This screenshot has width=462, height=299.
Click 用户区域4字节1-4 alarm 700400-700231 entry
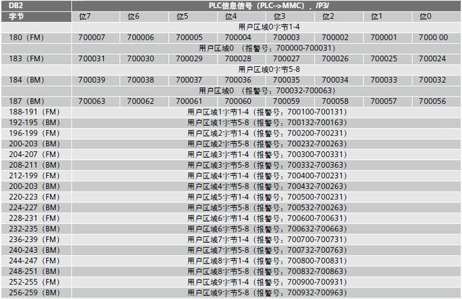(x=267, y=176)
